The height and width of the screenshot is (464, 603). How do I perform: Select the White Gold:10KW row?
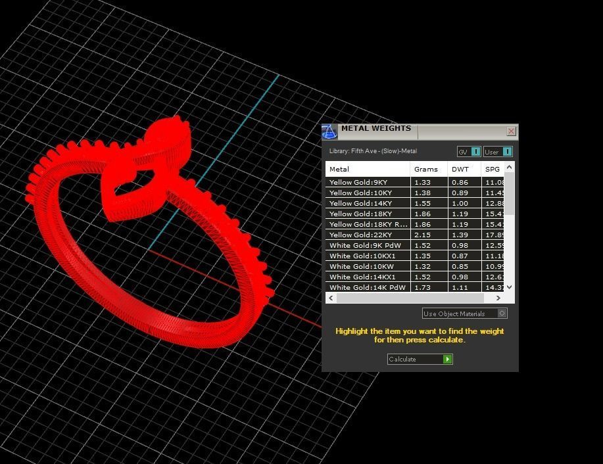point(414,266)
